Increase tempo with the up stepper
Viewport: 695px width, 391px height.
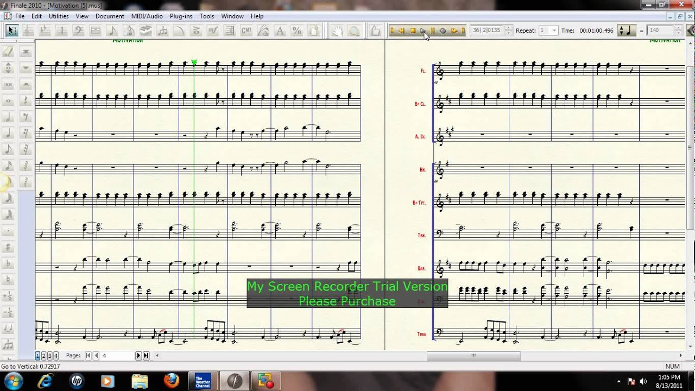678,28
